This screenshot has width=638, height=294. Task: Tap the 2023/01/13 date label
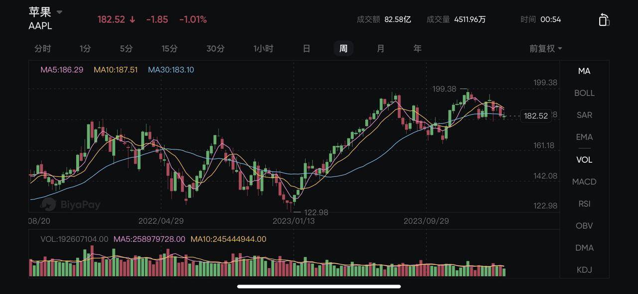point(293,221)
